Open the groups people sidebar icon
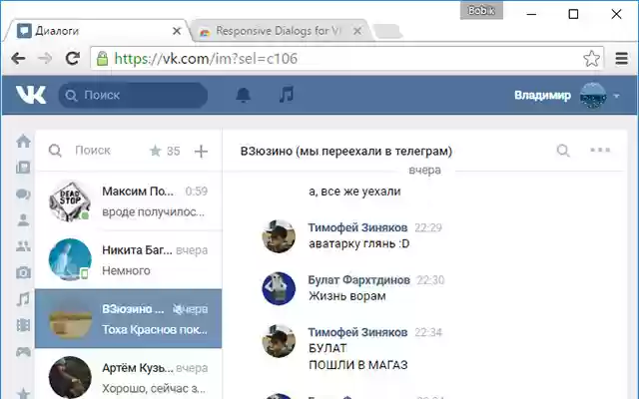Image resolution: width=639 pixels, height=399 pixels. 23,246
